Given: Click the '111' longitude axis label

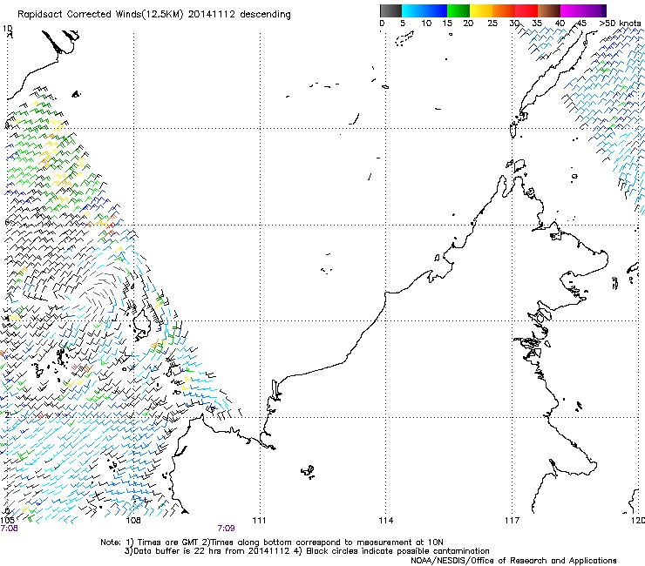Looking at the screenshot, I should [259, 521].
